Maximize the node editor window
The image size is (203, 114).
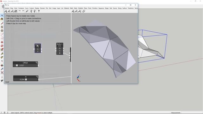click(x=130, y=5)
